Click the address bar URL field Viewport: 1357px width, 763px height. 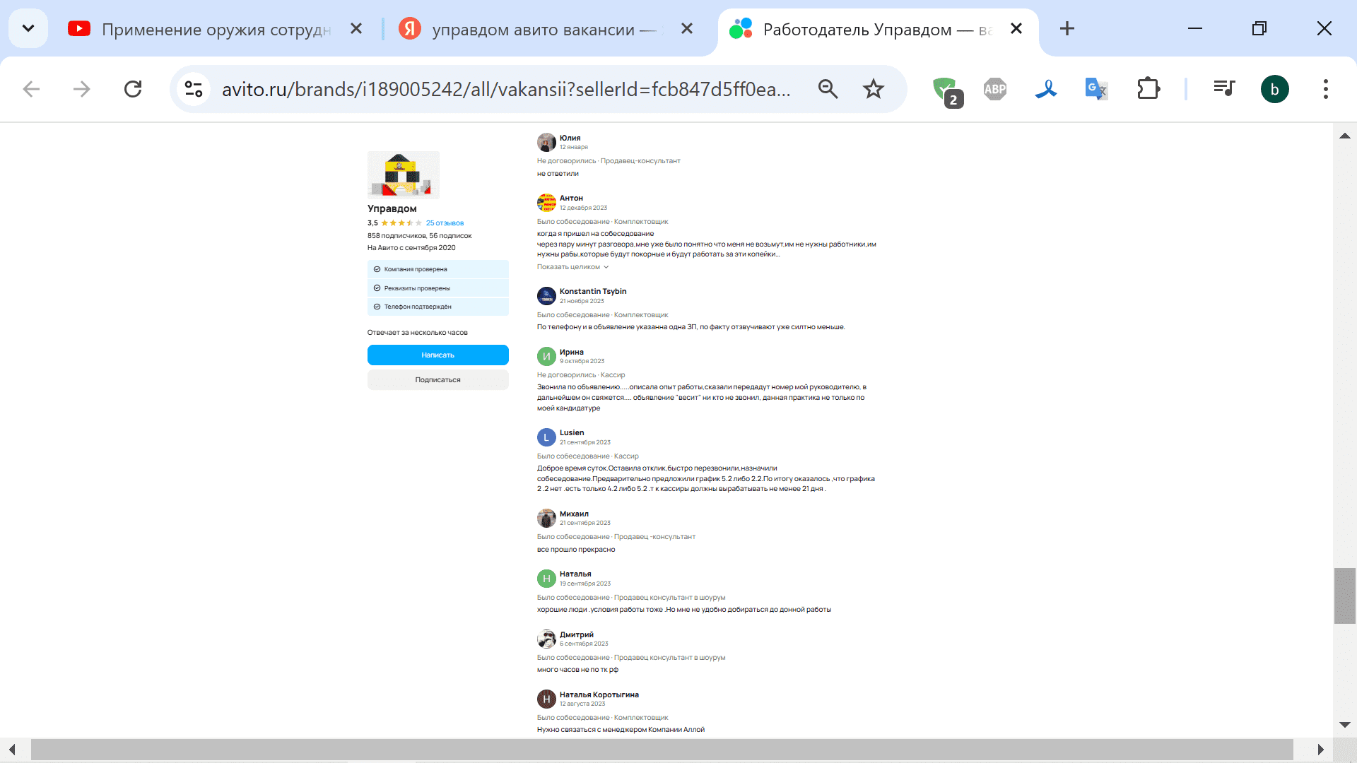click(x=505, y=89)
